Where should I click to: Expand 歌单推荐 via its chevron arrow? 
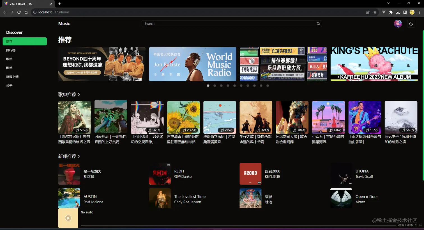coord(79,94)
